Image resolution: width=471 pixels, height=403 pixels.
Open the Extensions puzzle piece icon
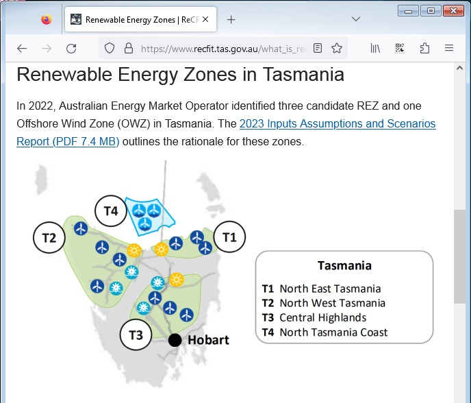click(x=424, y=48)
